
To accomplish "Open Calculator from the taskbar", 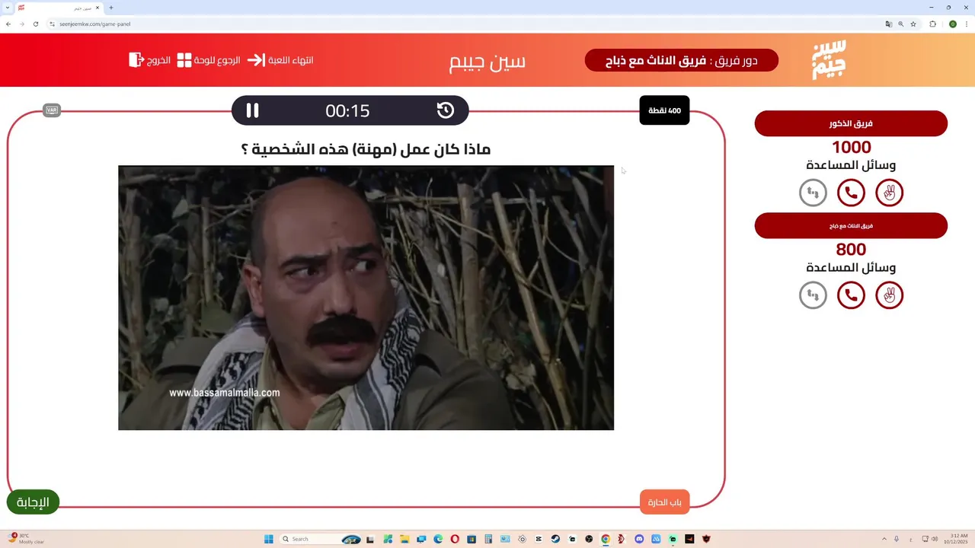I will click(488, 539).
